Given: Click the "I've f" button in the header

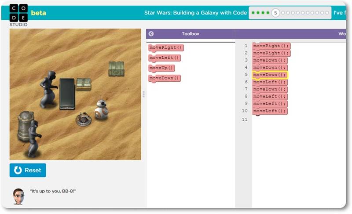Looking at the screenshot, I should [339, 13].
